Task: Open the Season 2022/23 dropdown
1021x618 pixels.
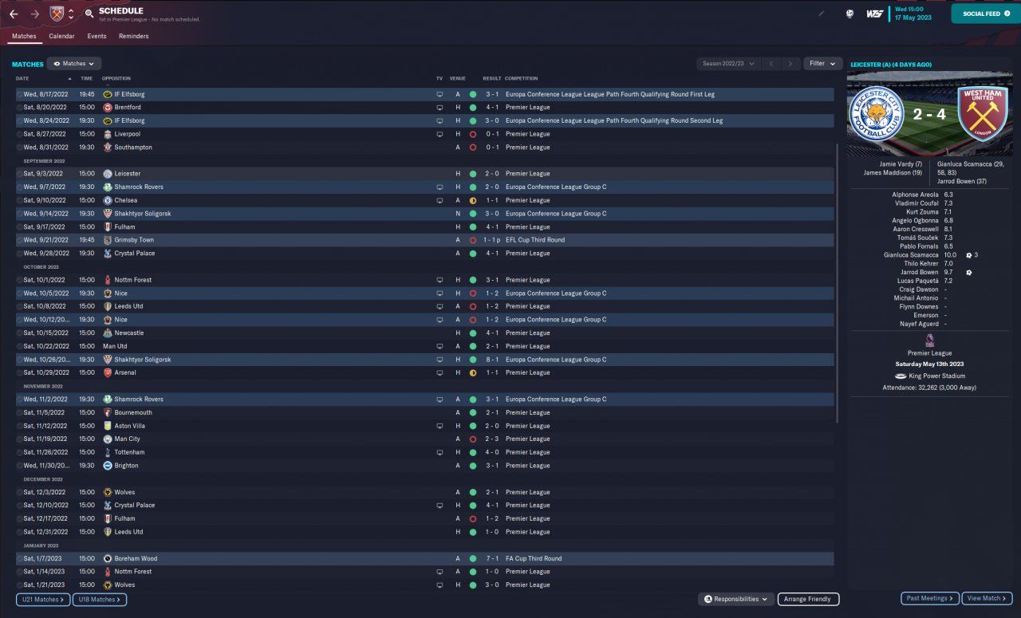Action: click(727, 64)
